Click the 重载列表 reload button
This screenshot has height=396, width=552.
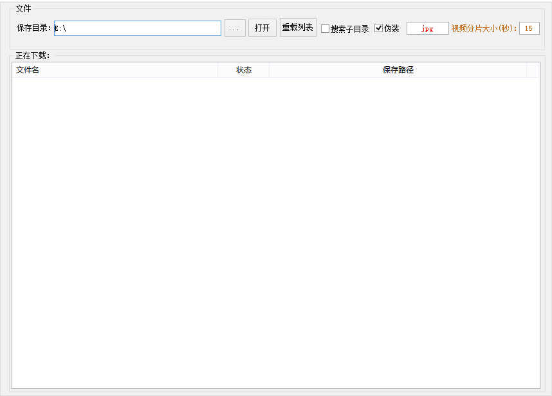[298, 28]
